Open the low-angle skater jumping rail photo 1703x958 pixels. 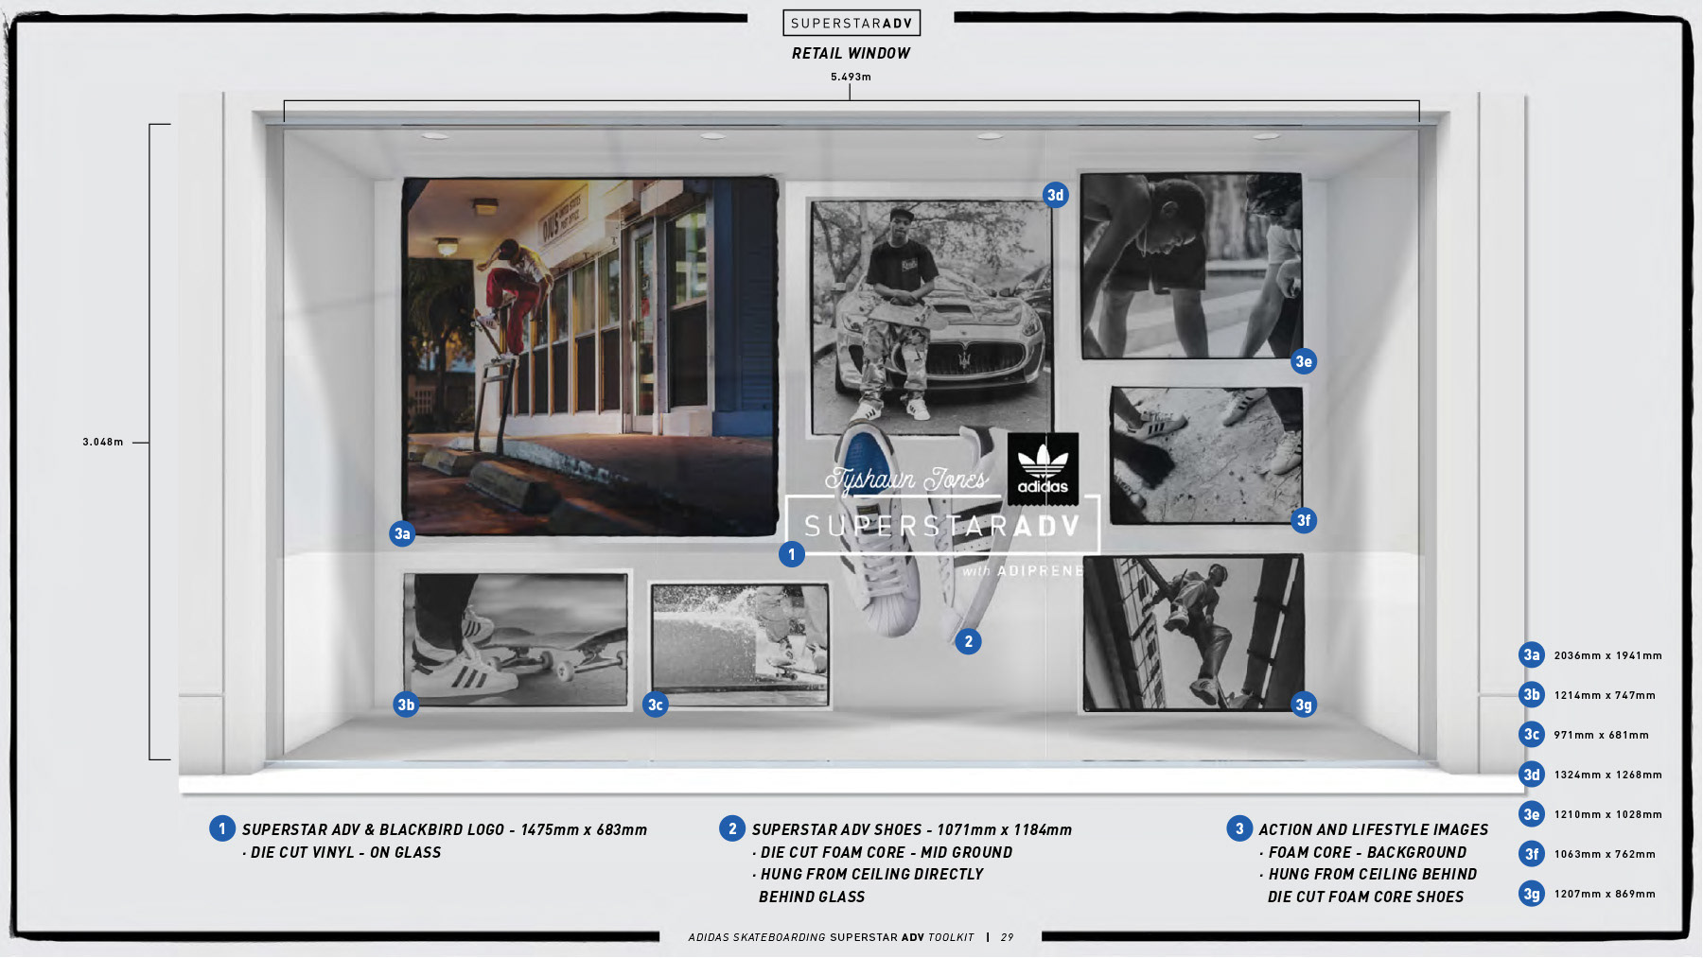click(x=1193, y=633)
